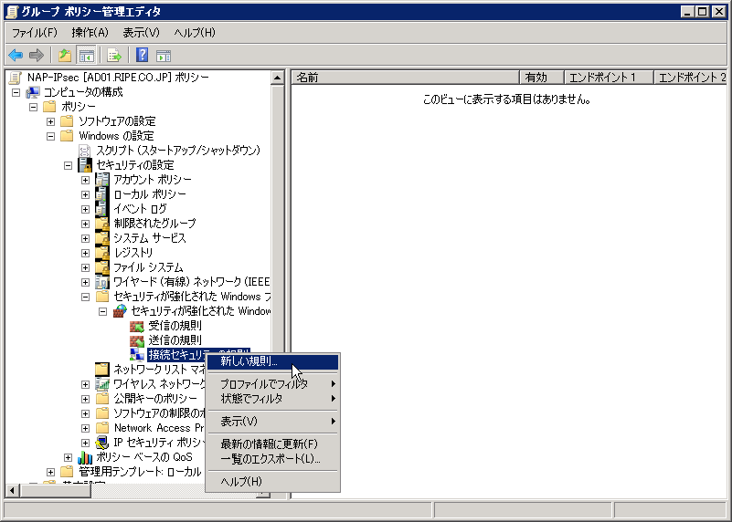Select the NAP-IPsec [AD01.RIPE.CO.JP] ポリシー root

[x=118, y=78]
